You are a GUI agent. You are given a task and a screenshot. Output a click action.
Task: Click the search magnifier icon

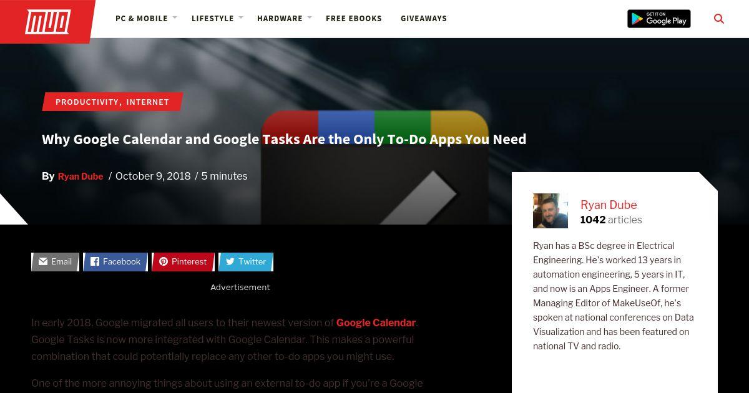719,19
